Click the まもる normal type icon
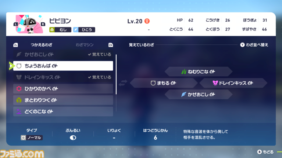The width and height of the screenshot is (282, 158). (153, 83)
